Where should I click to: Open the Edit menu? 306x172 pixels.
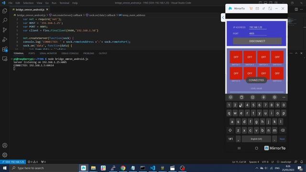tap(18, 3)
